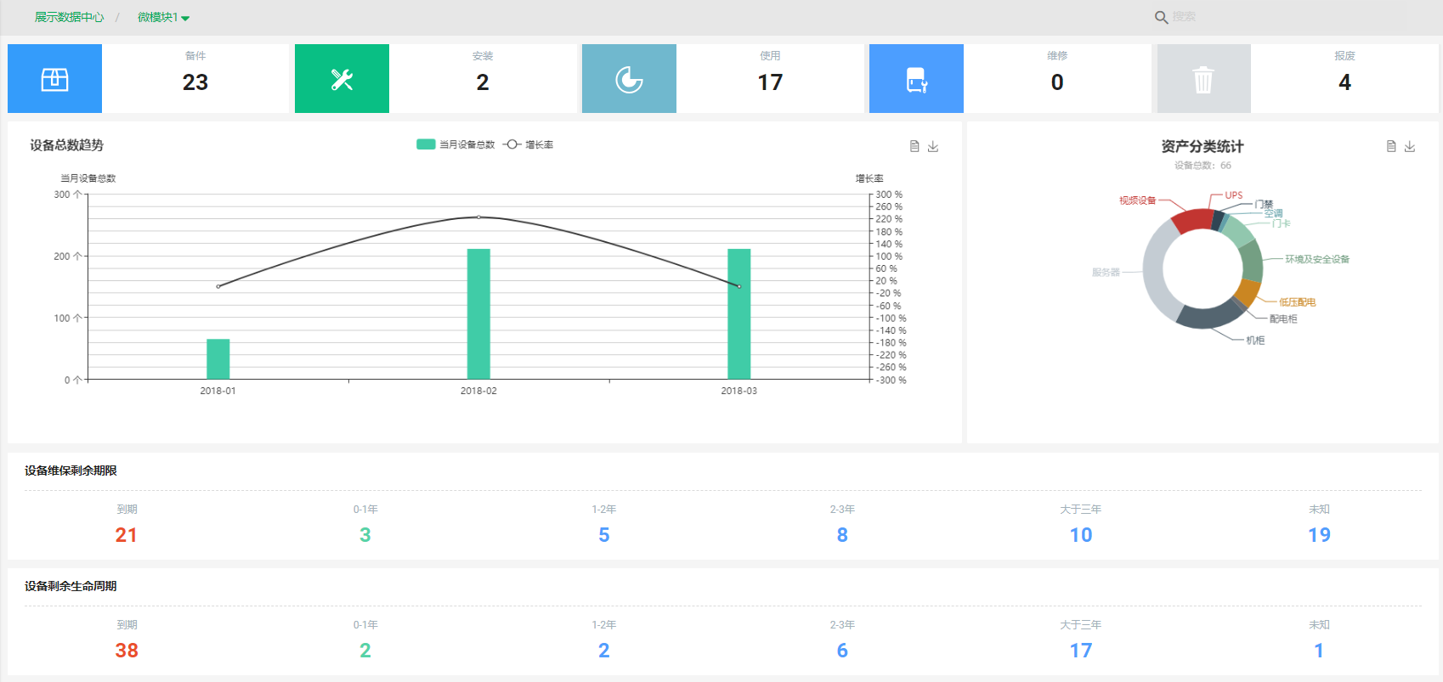Click the 到期 warranty count 21

127,535
